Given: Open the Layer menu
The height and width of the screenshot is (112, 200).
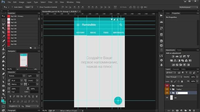Looking at the screenshot, I should click(29, 2).
